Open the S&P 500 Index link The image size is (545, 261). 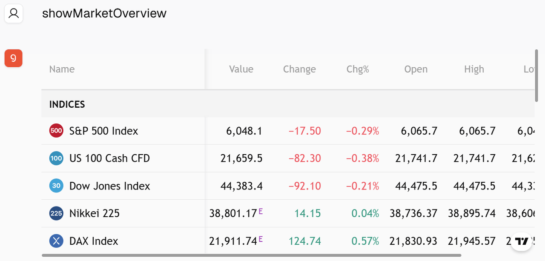coord(103,131)
